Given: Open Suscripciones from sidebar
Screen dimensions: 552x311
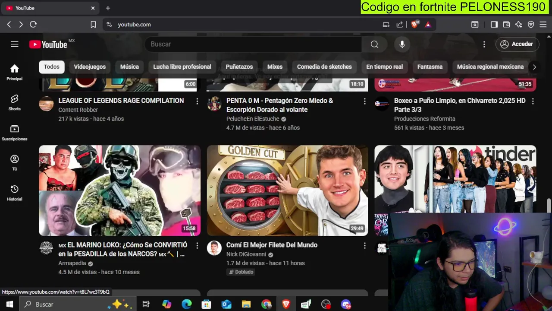Looking at the screenshot, I should coord(15,133).
